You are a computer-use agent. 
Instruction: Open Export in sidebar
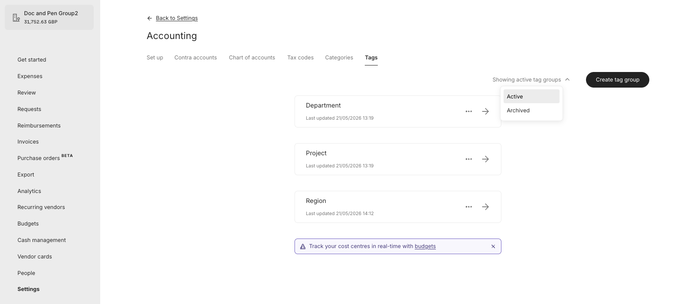click(x=26, y=175)
